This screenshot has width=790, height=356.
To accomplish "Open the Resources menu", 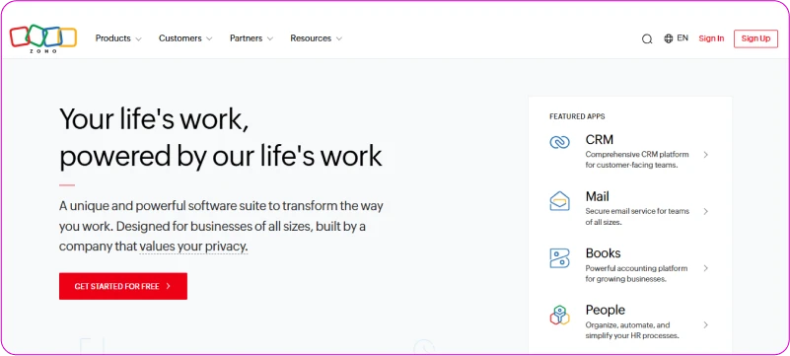I will tap(311, 38).
